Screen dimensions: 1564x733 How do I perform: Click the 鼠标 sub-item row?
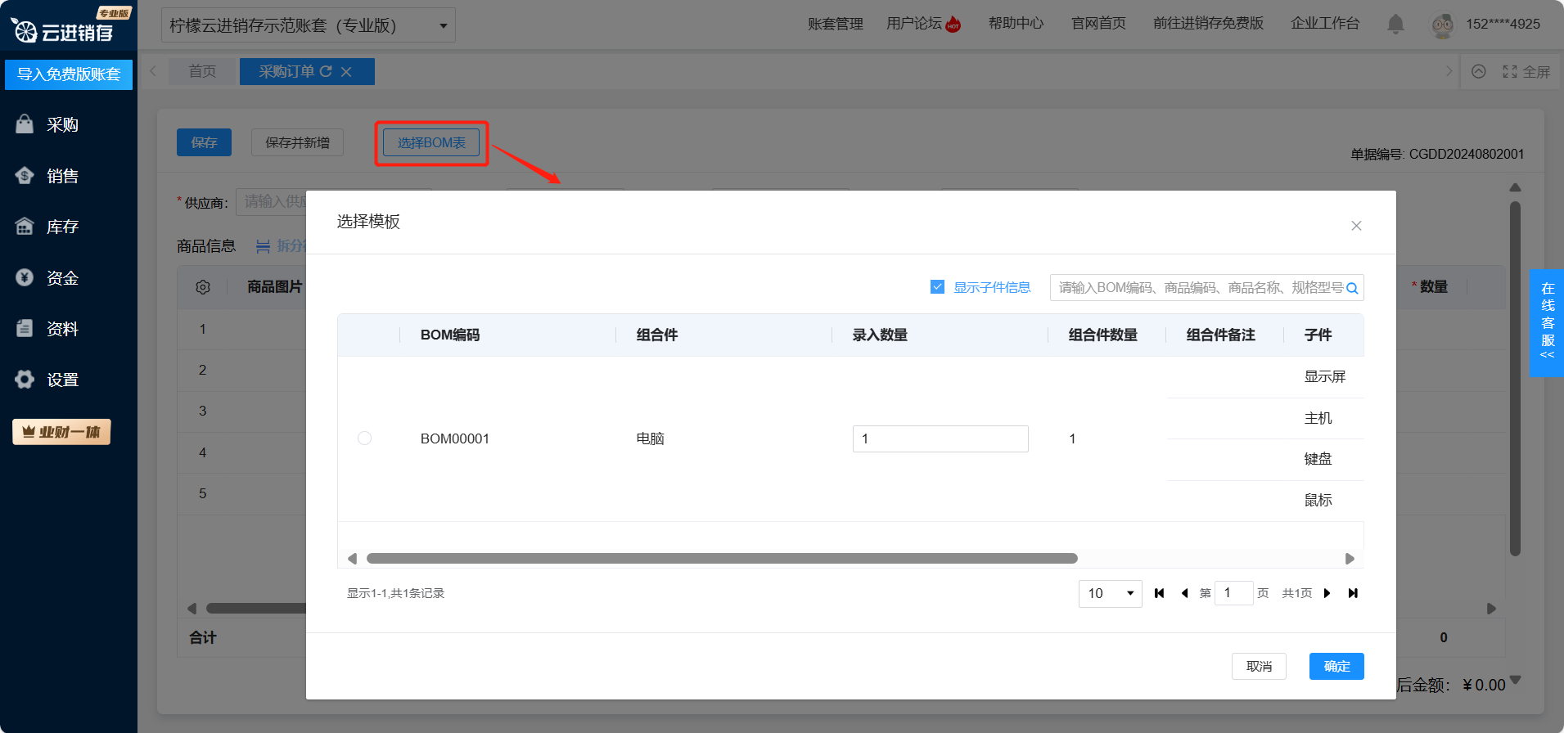click(1318, 500)
